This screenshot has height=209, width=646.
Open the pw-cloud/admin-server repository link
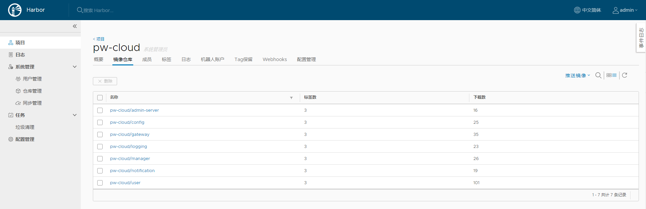click(x=134, y=110)
